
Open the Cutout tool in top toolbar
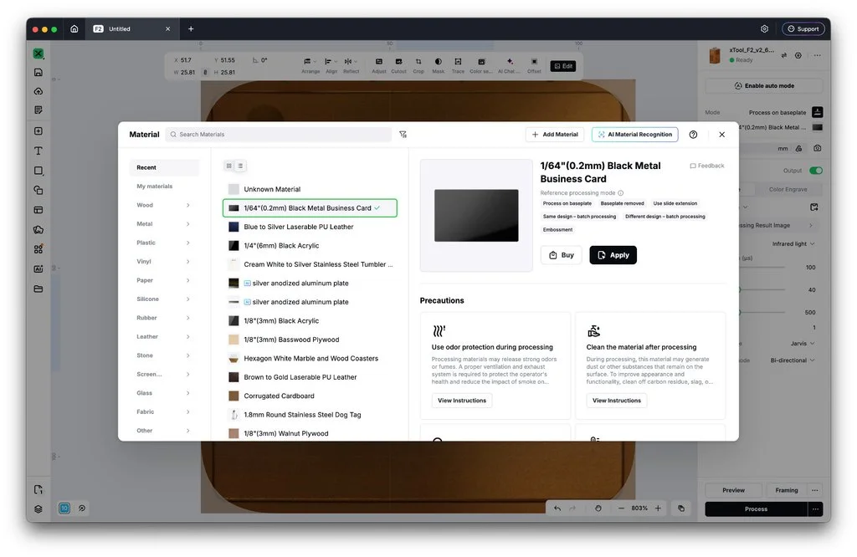coord(399,65)
